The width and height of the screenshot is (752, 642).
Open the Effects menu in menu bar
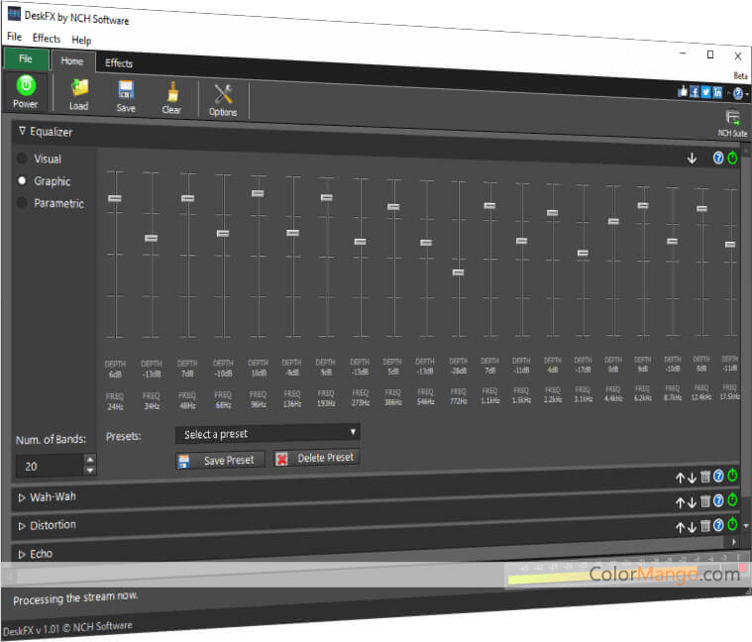(x=47, y=39)
